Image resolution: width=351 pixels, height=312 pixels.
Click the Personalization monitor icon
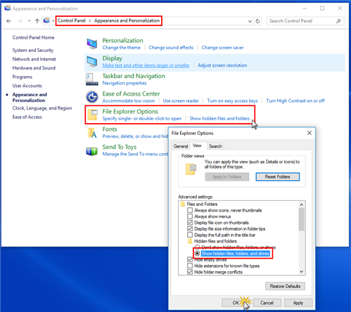pos(92,44)
